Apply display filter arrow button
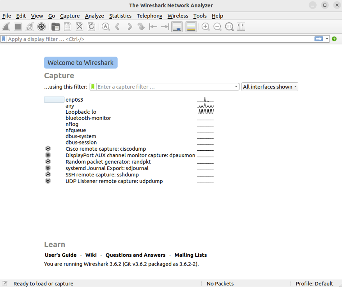The width and height of the screenshot is (342, 287). (319, 39)
